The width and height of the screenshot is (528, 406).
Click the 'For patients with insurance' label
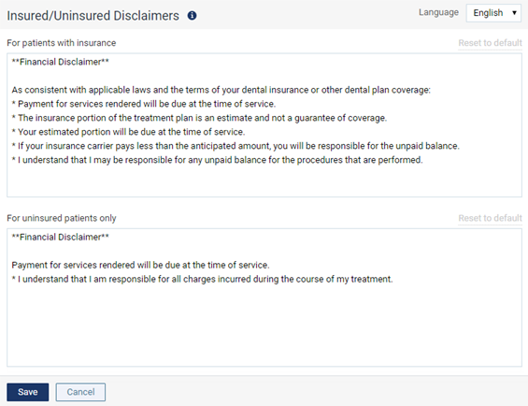click(62, 43)
